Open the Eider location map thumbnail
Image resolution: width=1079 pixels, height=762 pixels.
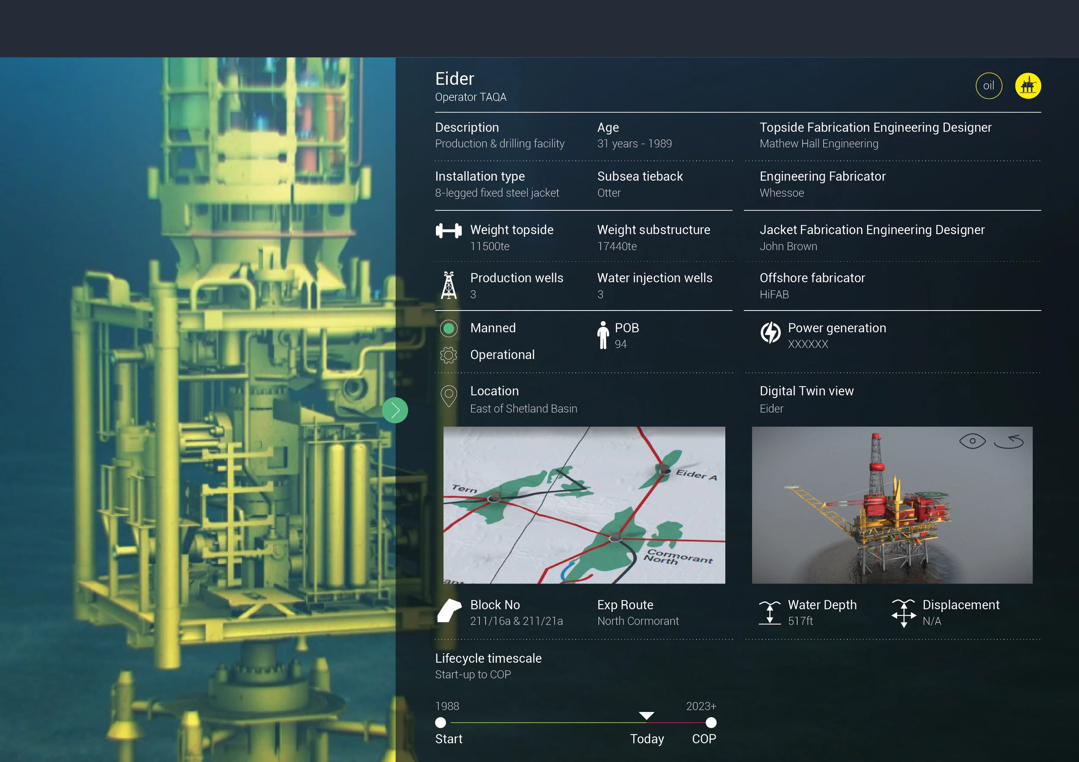(x=584, y=505)
